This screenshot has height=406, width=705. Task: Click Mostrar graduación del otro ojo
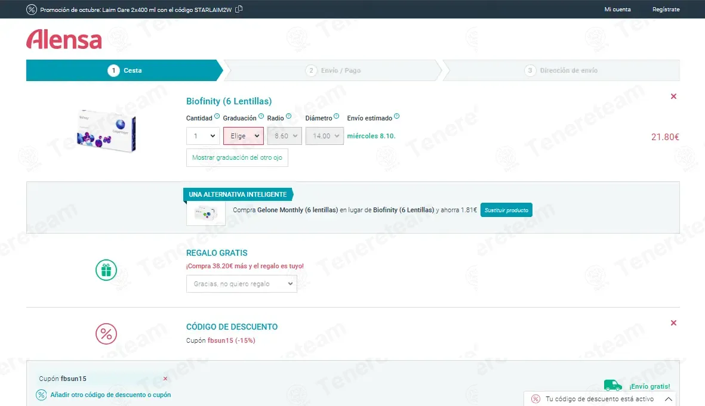click(x=237, y=157)
